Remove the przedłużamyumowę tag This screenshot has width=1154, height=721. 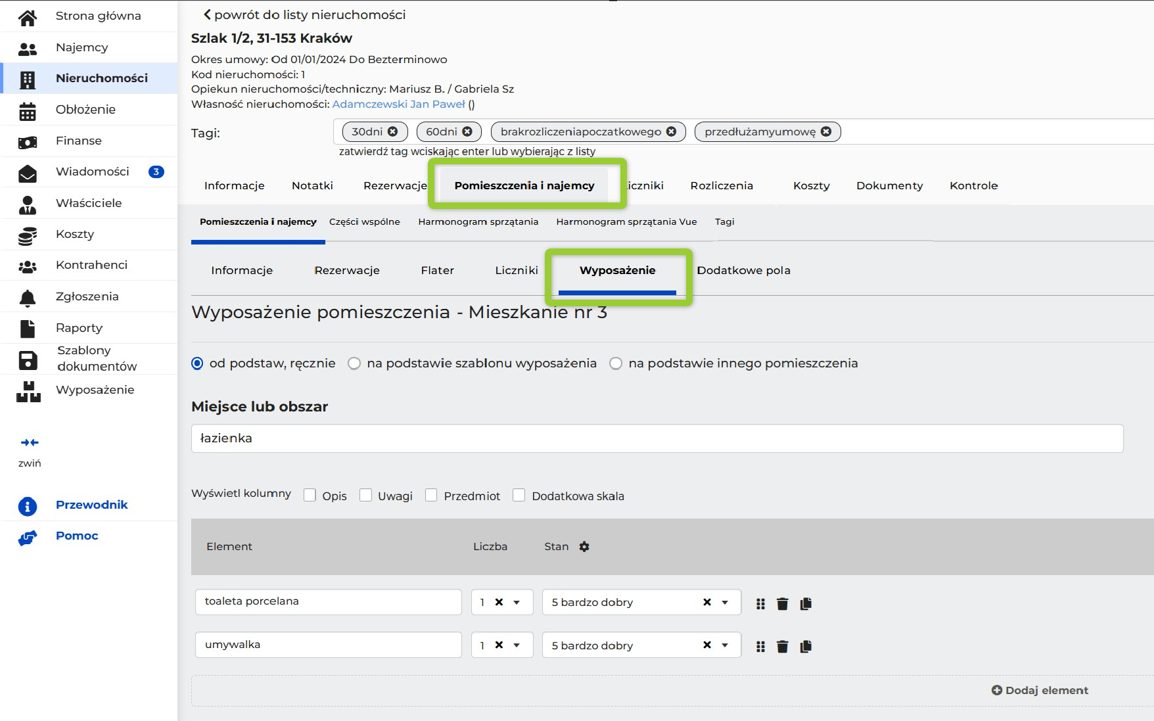pyautogui.click(x=826, y=131)
